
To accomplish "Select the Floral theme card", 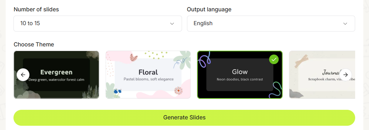I will click(148, 75).
